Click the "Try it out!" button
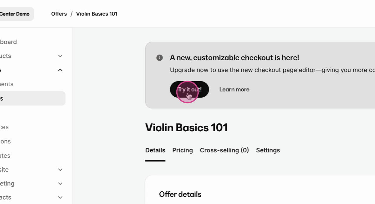375x204 pixels. (189, 89)
